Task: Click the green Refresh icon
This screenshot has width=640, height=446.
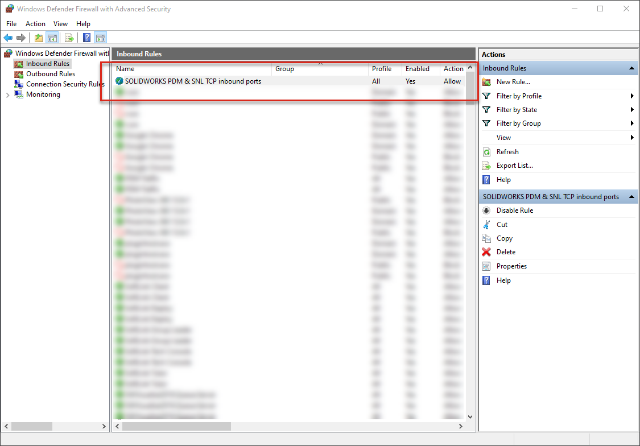Action: 486,152
